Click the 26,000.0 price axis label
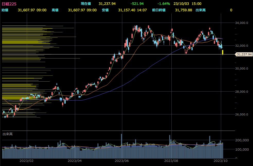Image resolution: width=253 pixels, height=166 pixels. click(x=242, y=114)
